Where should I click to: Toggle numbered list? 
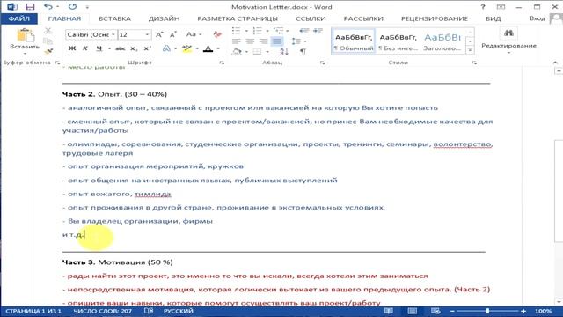pyautogui.click(x=258, y=31)
